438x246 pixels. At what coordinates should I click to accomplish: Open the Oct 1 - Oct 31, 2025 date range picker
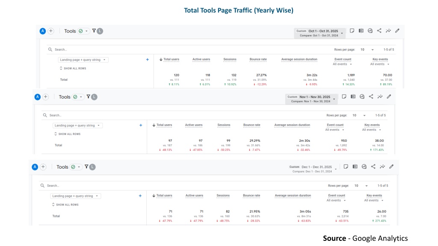(320, 33)
